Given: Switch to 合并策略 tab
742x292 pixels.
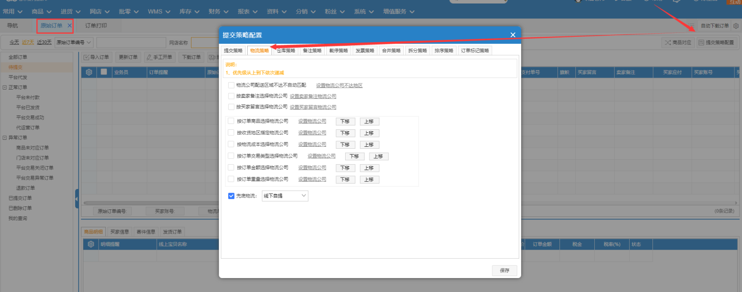Looking at the screenshot, I should (391, 50).
